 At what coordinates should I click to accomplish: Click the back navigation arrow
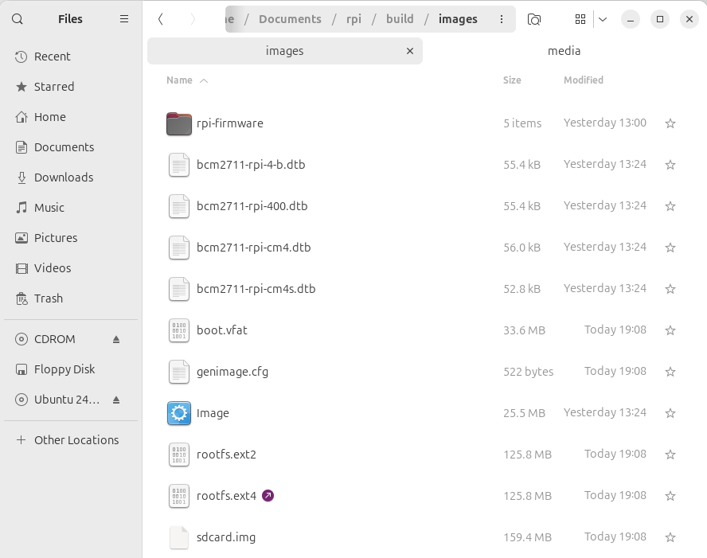pos(161,19)
